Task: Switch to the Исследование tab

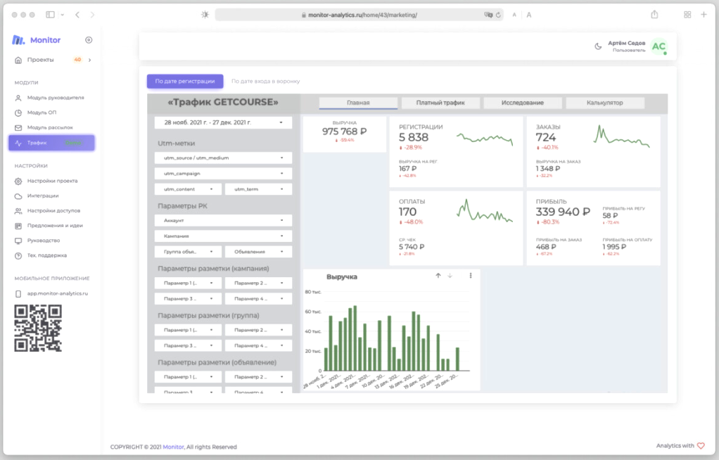Action: 522,103
